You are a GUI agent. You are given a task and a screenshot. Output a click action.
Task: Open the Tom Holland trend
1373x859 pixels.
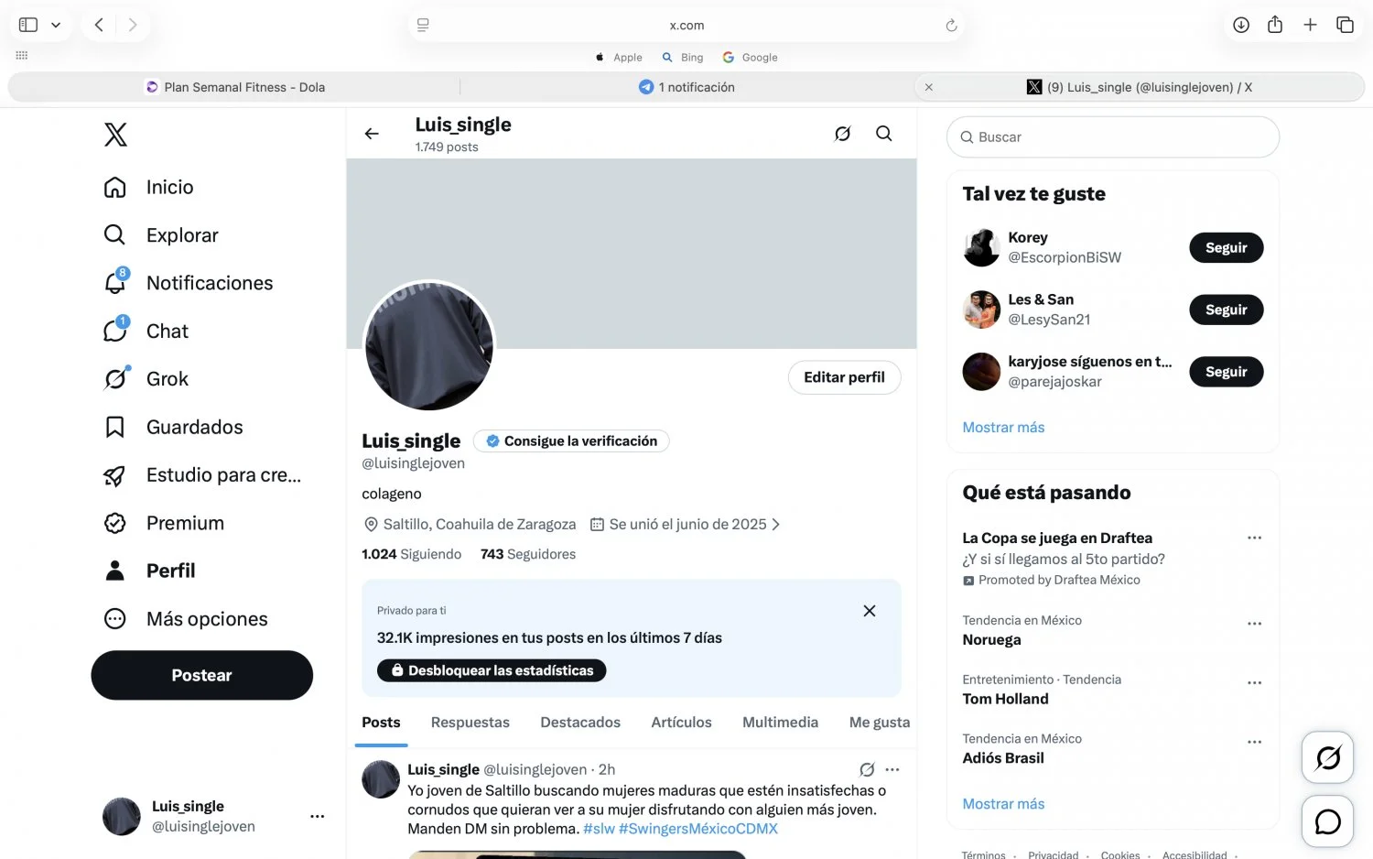coord(1005,699)
